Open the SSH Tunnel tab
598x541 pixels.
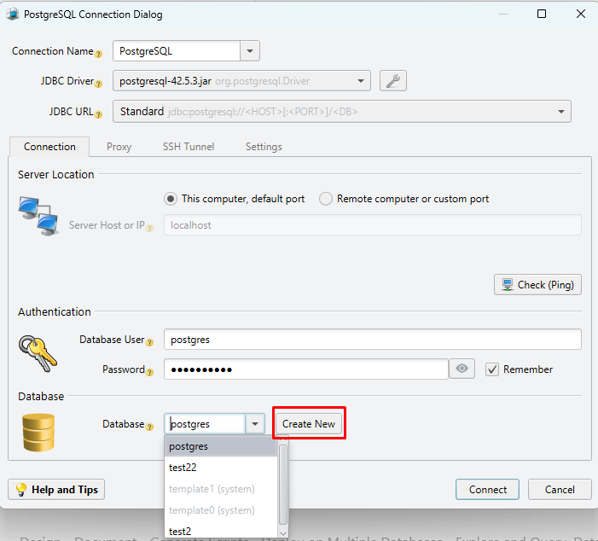click(x=189, y=147)
